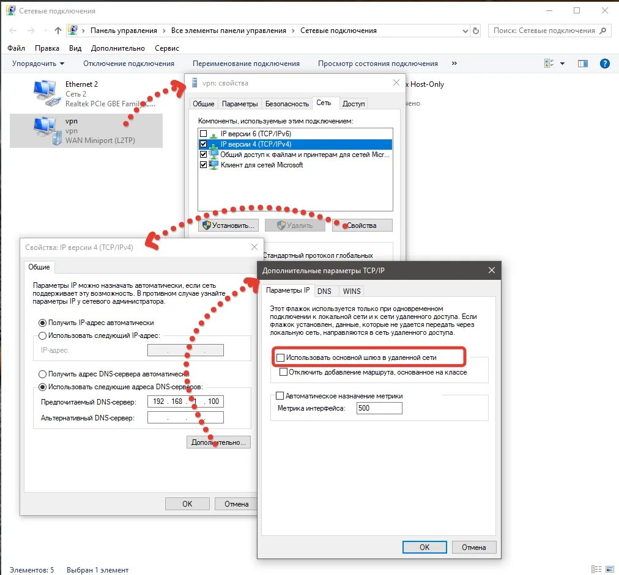Image resolution: width=619 pixels, height=575 pixels.
Task: Click OK in Дополнительные параметры TCP/IP
Action: point(424,548)
